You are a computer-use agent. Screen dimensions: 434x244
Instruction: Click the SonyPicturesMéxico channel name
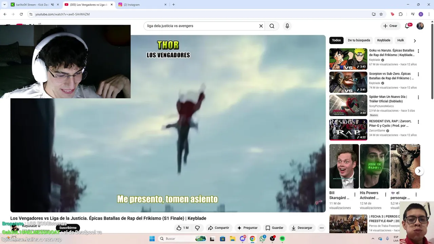(x=381, y=106)
